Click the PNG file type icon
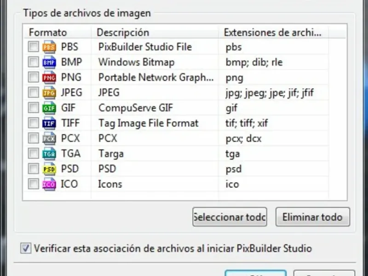The height and width of the screenshot is (276, 368). [49, 77]
